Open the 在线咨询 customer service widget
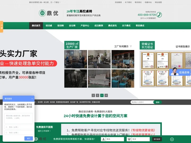This screenshot has width=191, height=143. (x=180, y=72)
